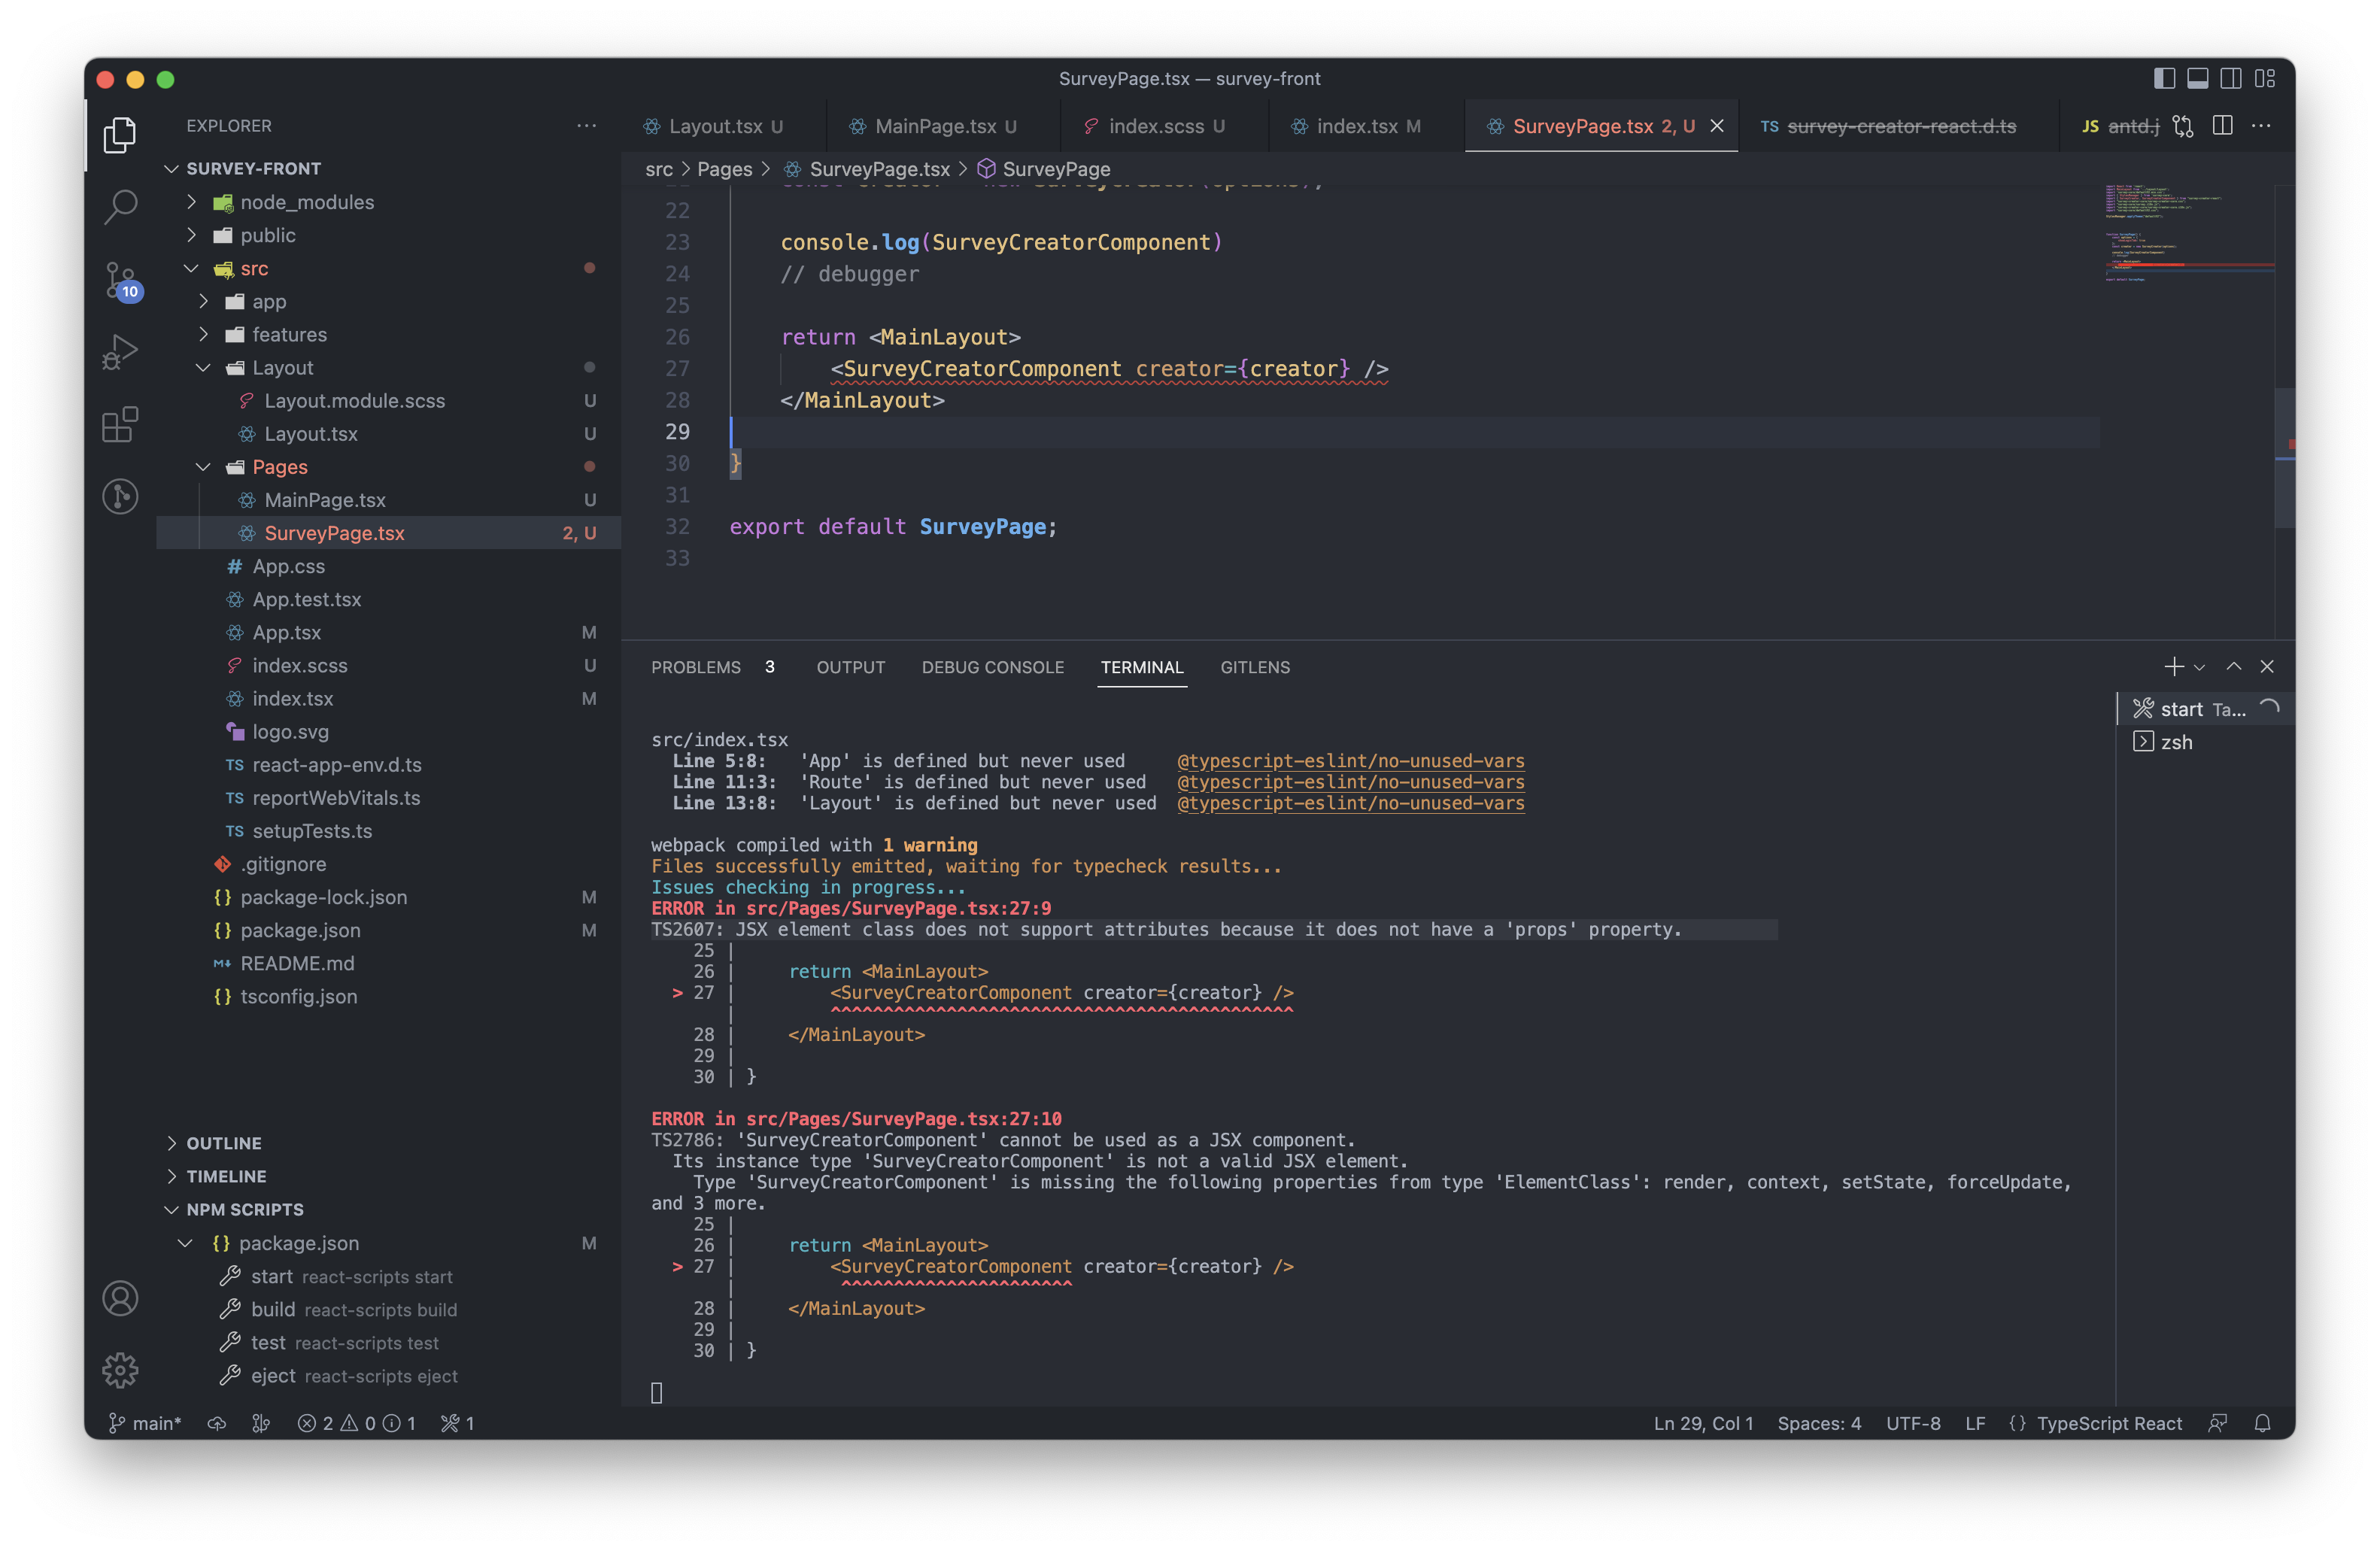This screenshot has width=2380, height=1551.
Task: Switch to the MainPage.tsx editor tab
Action: tap(934, 126)
